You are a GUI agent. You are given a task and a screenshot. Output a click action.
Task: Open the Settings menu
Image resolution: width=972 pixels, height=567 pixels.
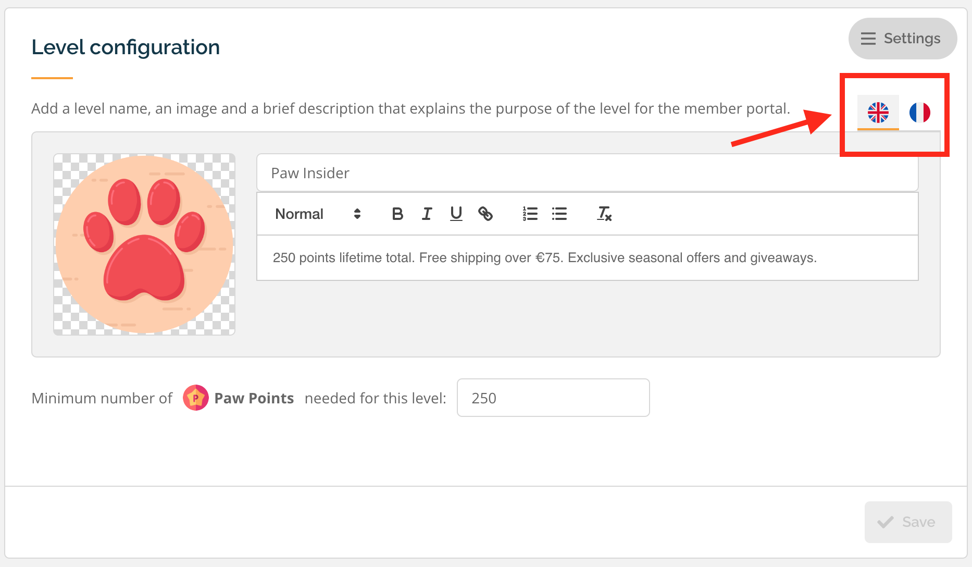pos(903,38)
